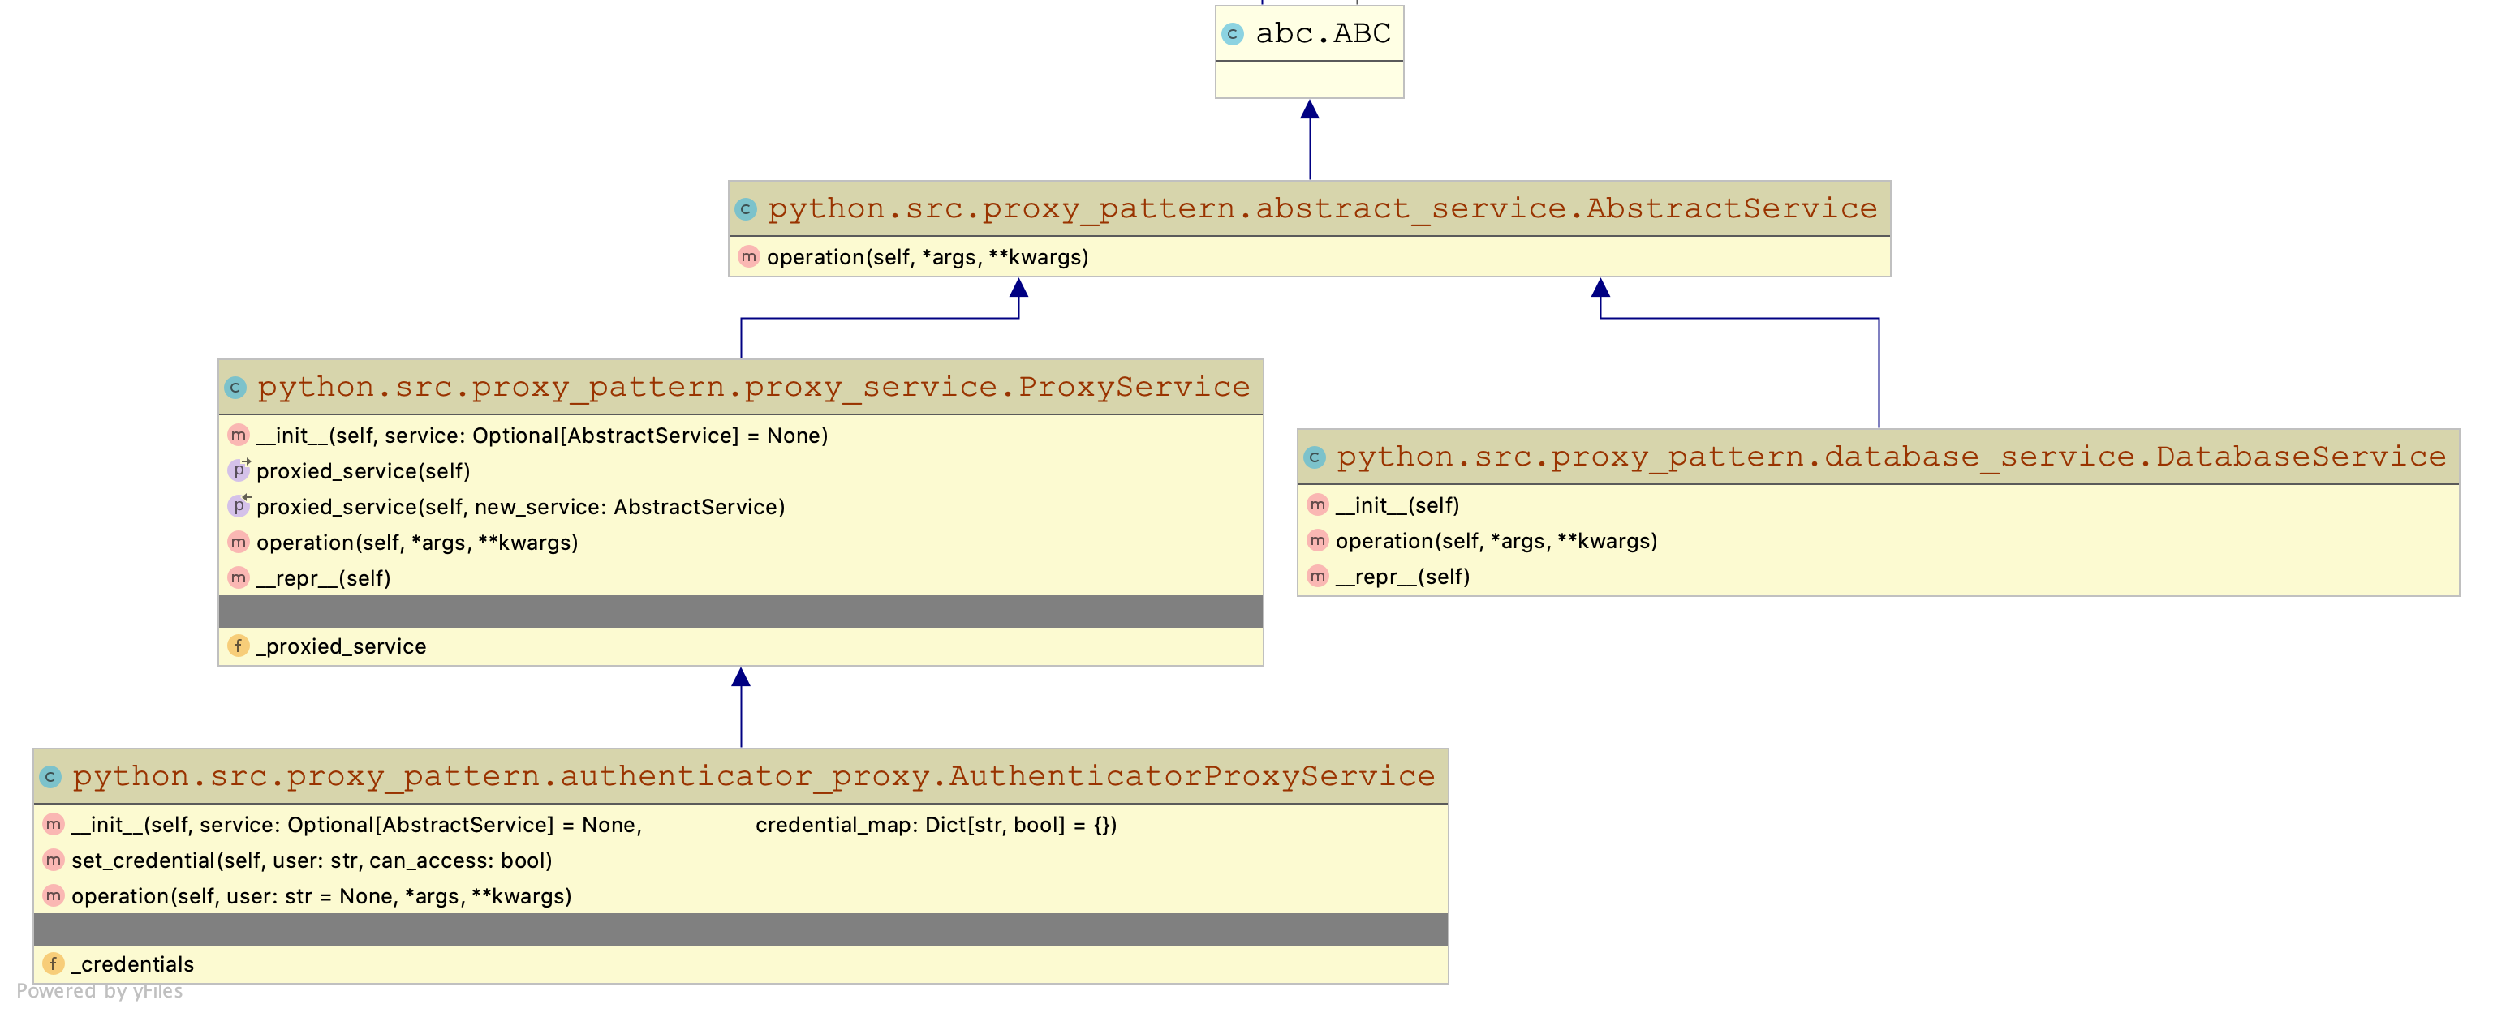Click the ProxyService class icon
Image resolution: width=2493 pixels, height=1017 pixels.
coord(235,388)
